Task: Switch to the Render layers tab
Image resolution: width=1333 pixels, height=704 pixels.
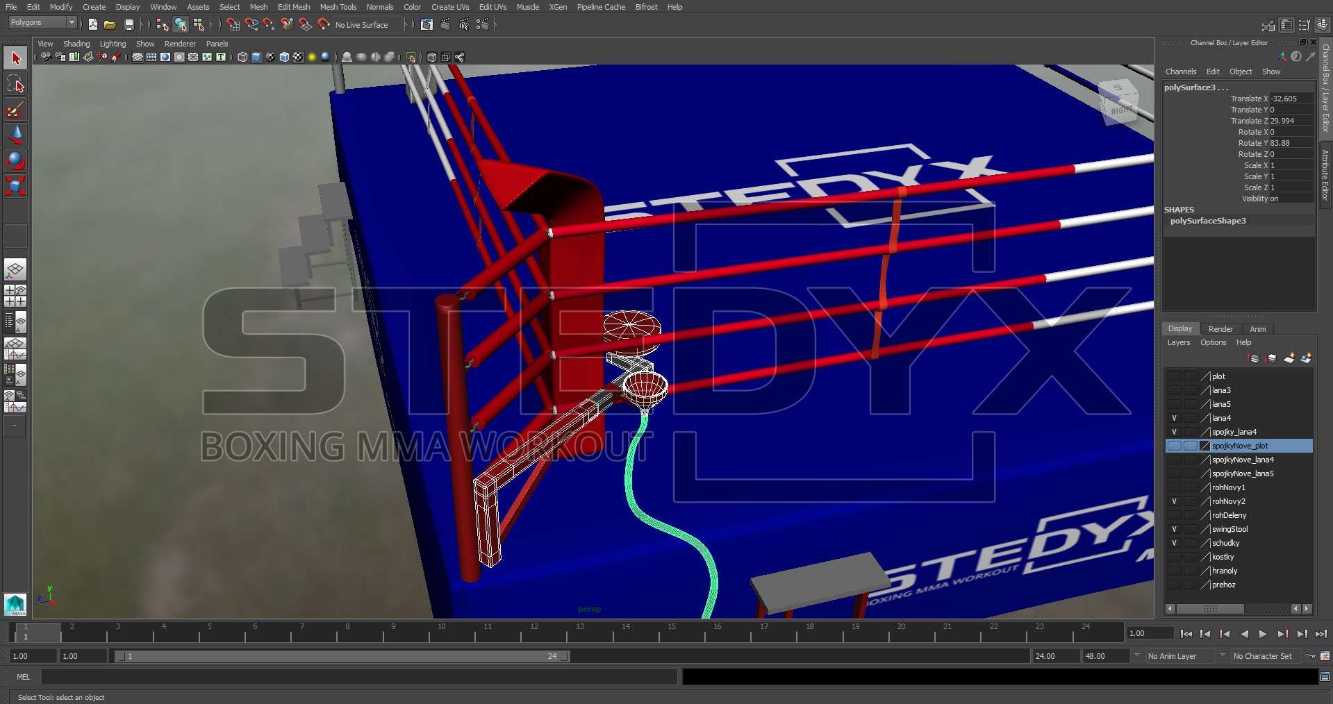Action: coord(1220,329)
